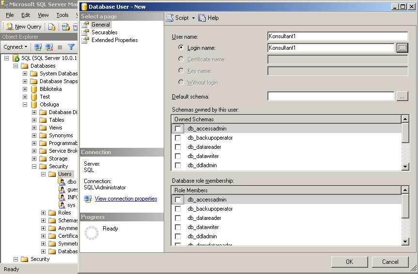Click the Cancel button
The height and width of the screenshot is (274, 418).
[390, 262]
